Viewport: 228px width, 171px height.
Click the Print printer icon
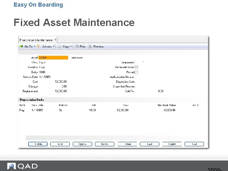77,46
